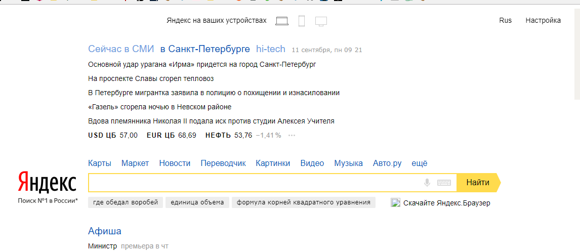Viewport: 580px width, 252px height.
Task: Click the USD ЦБ 57,00 rate
Action: pos(113,136)
